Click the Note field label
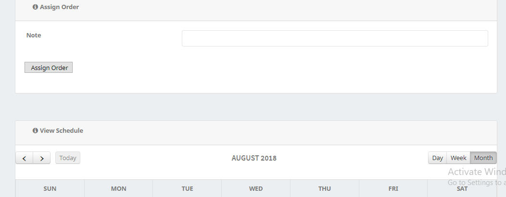The image size is (506, 197). click(x=34, y=35)
